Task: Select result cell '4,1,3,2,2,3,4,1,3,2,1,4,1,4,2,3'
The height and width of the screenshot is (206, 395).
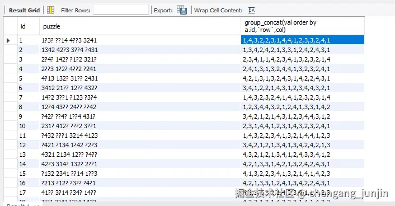Action: pos(303,174)
